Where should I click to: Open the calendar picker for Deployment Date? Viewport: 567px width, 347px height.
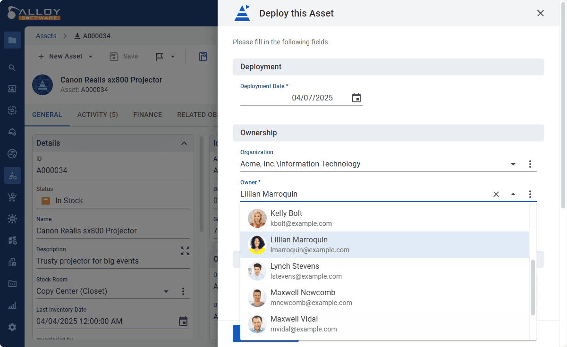coord(356,98)
